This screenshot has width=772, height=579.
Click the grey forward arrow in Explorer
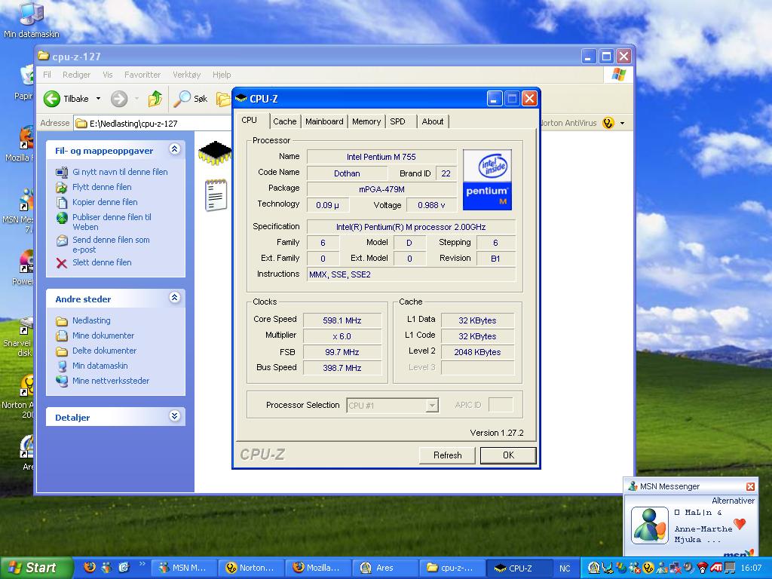(x=118, y=99)
